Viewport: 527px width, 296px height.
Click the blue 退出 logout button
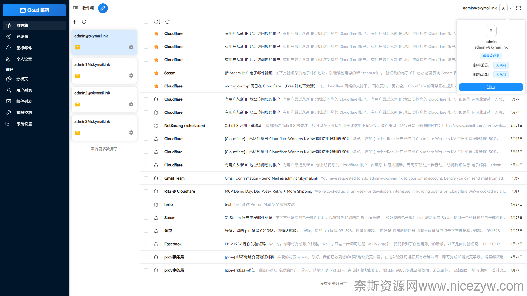click(491, 87)
